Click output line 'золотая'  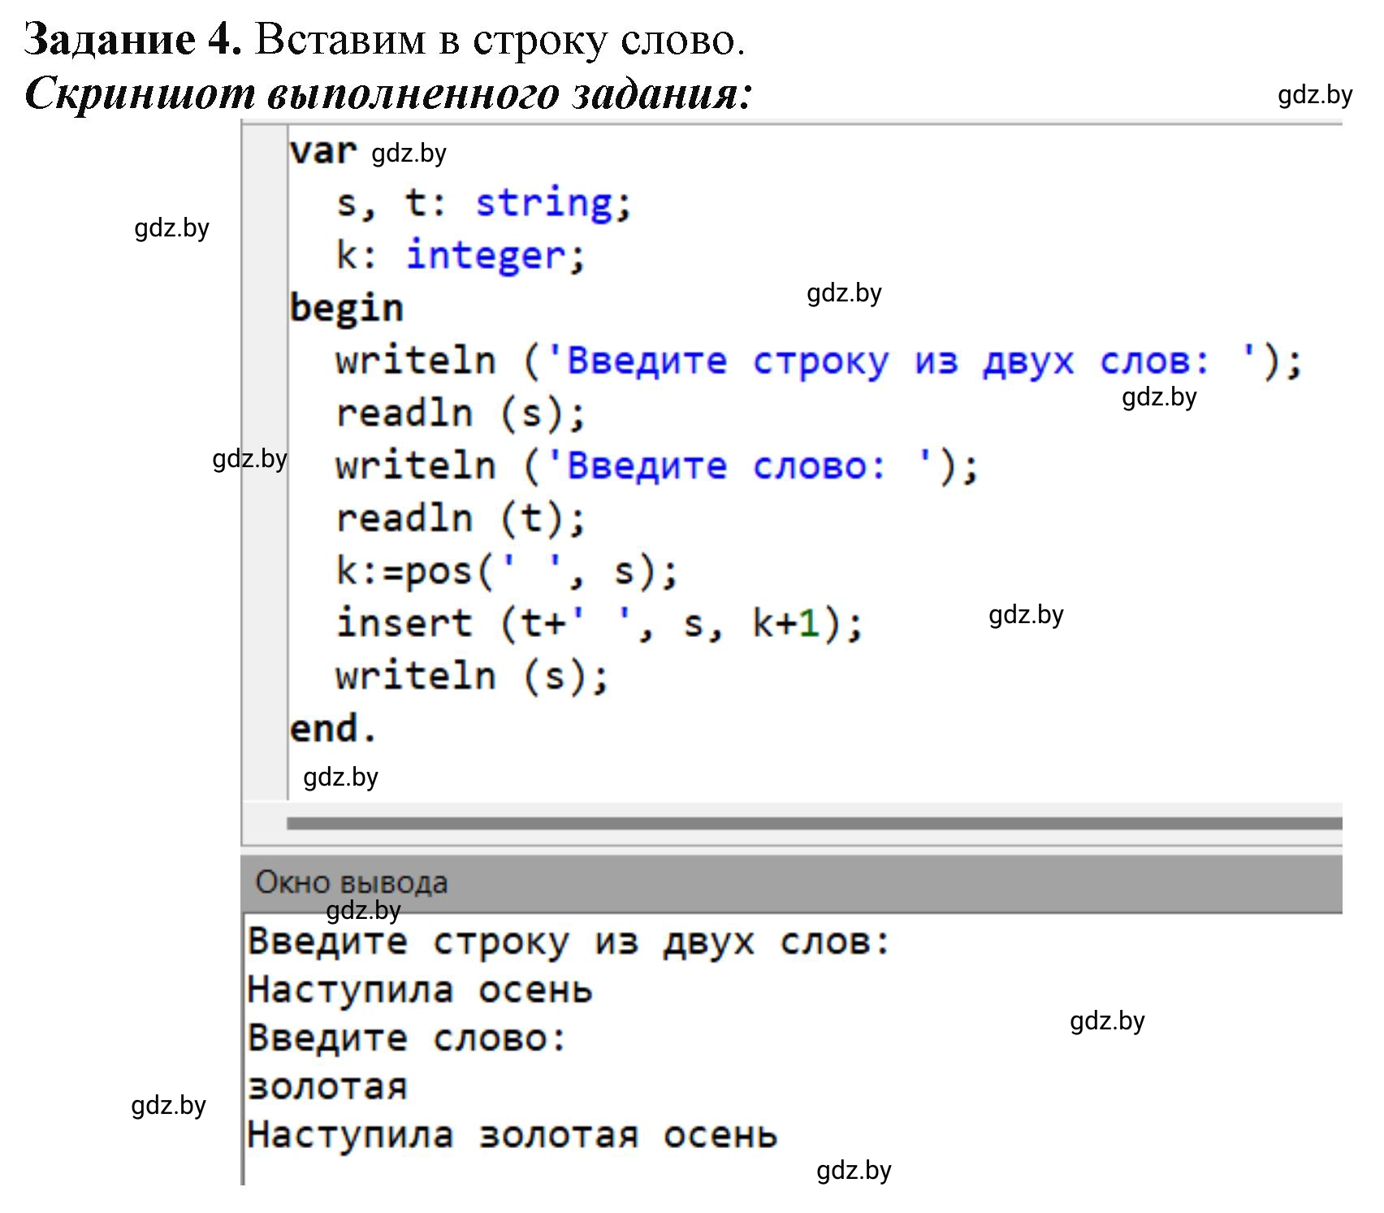[x=327, y=1087]
